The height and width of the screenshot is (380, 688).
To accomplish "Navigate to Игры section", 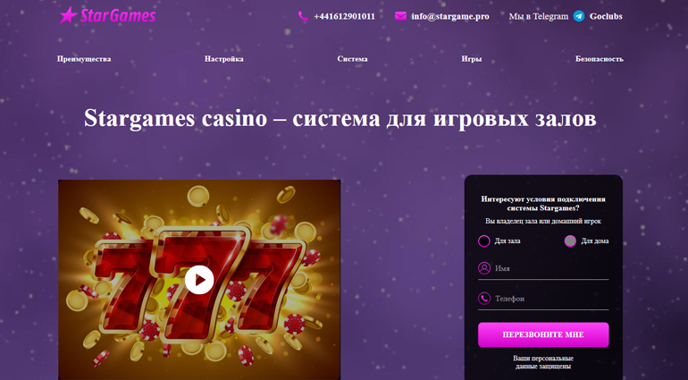I will pyautogui.click(x=471, y=59).
